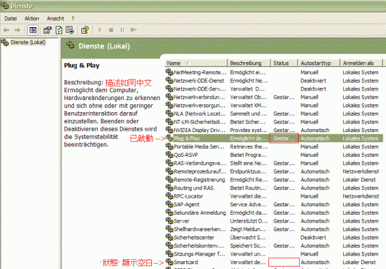This screenshot has width=386, height=269.
Task: Open the Properties toolbar icon
Action: (47, 30)
